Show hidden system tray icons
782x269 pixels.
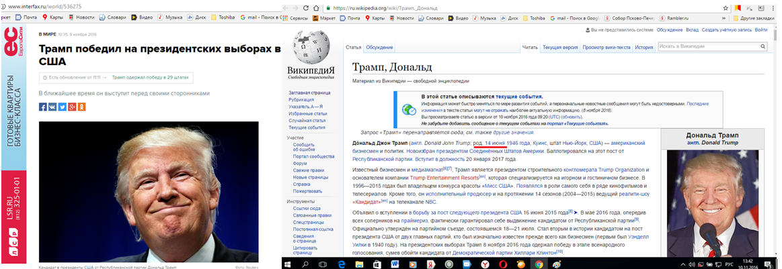coord(684,264)
